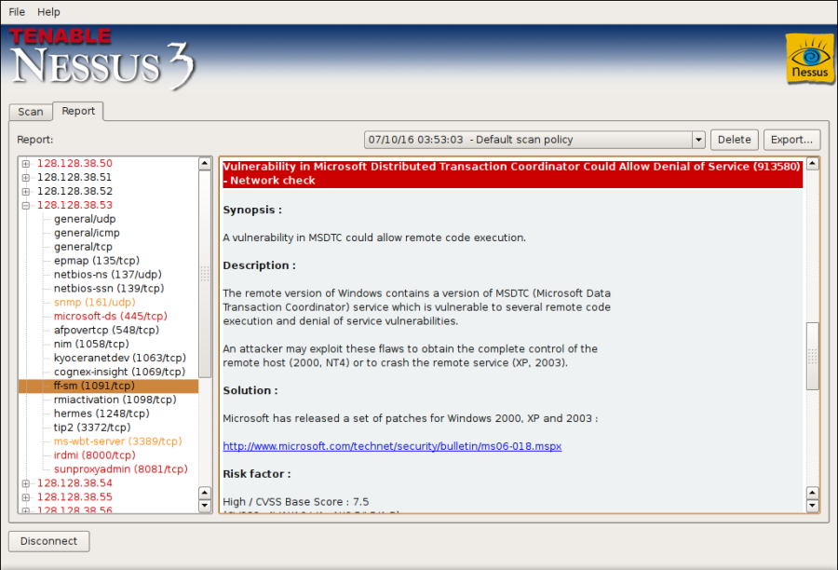Select host 128.128.38.52 in tree

(x=74, y=192)
